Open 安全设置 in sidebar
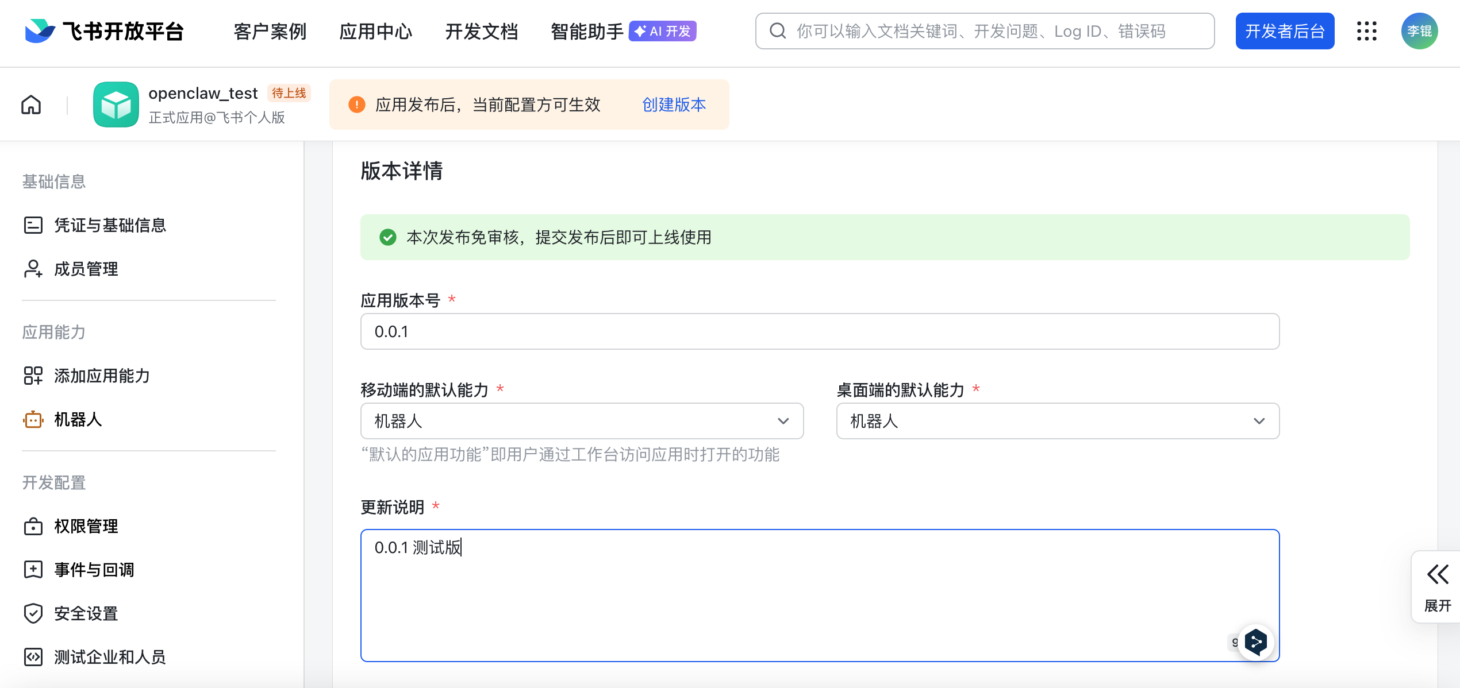The image size is (1460, 688). [x=86, y=613]
